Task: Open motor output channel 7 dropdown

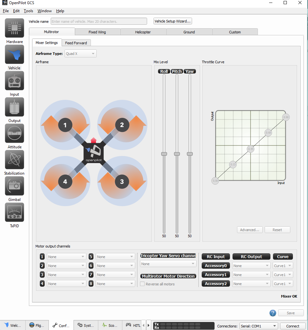Action: coord(115,275)
